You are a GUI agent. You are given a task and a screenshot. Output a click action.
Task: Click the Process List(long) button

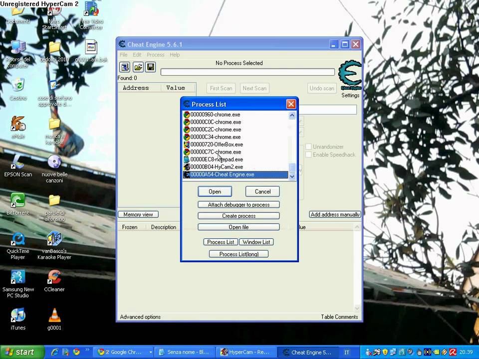coord(239,254)
